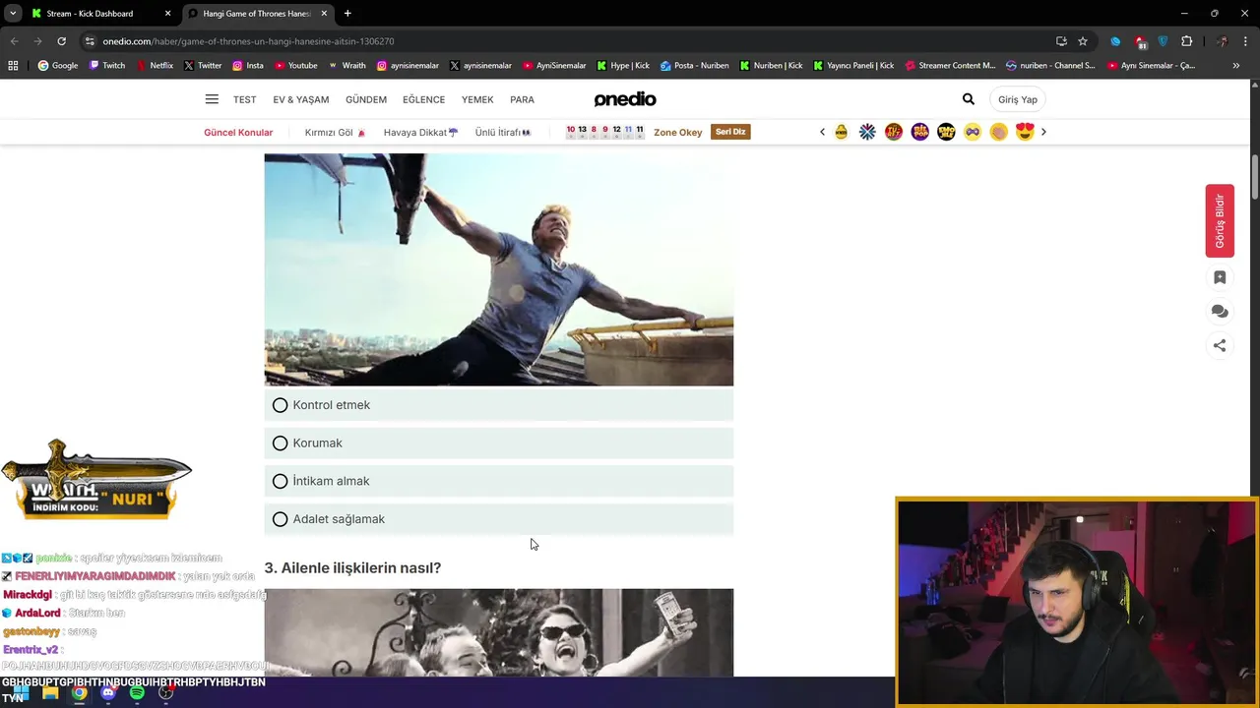Open the Güncel Konular link

[x=238, y=132]
